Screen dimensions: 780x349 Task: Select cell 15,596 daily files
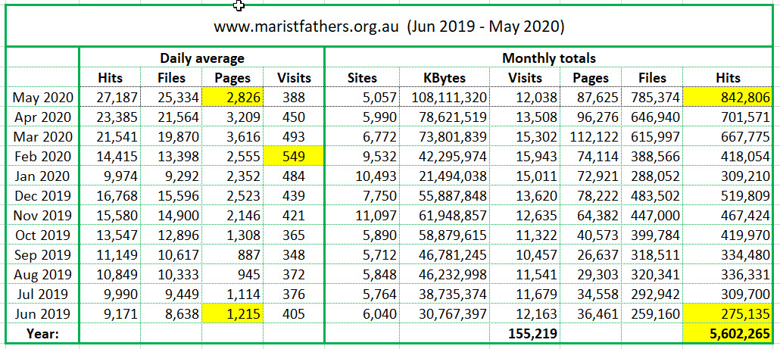(x=171, y=196)
